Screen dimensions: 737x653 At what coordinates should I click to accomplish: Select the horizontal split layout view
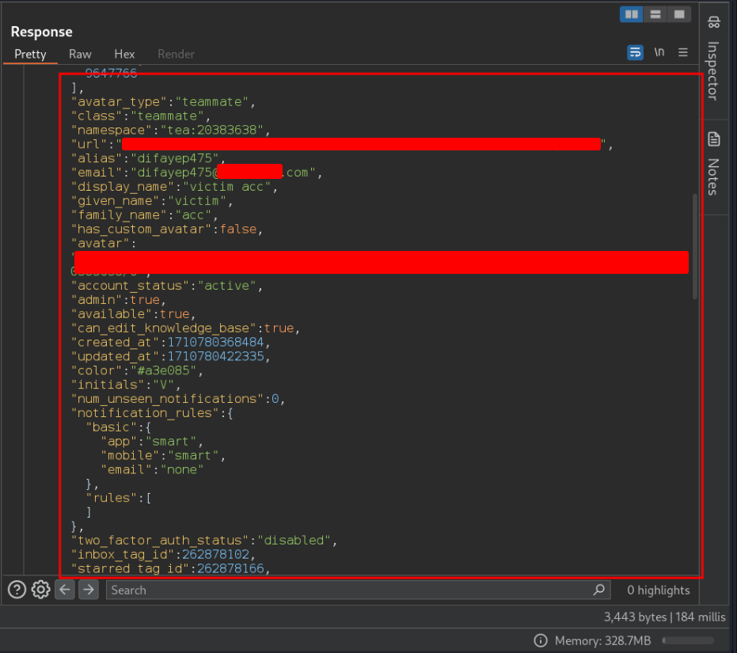[x=656, y=13]
